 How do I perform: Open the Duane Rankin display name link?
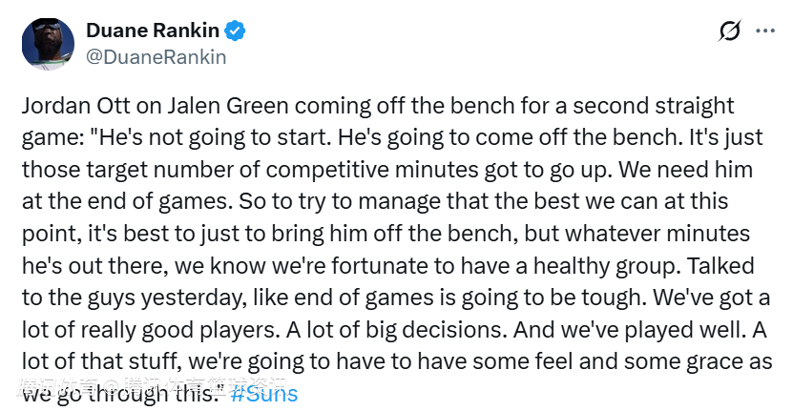coord(152,31)
